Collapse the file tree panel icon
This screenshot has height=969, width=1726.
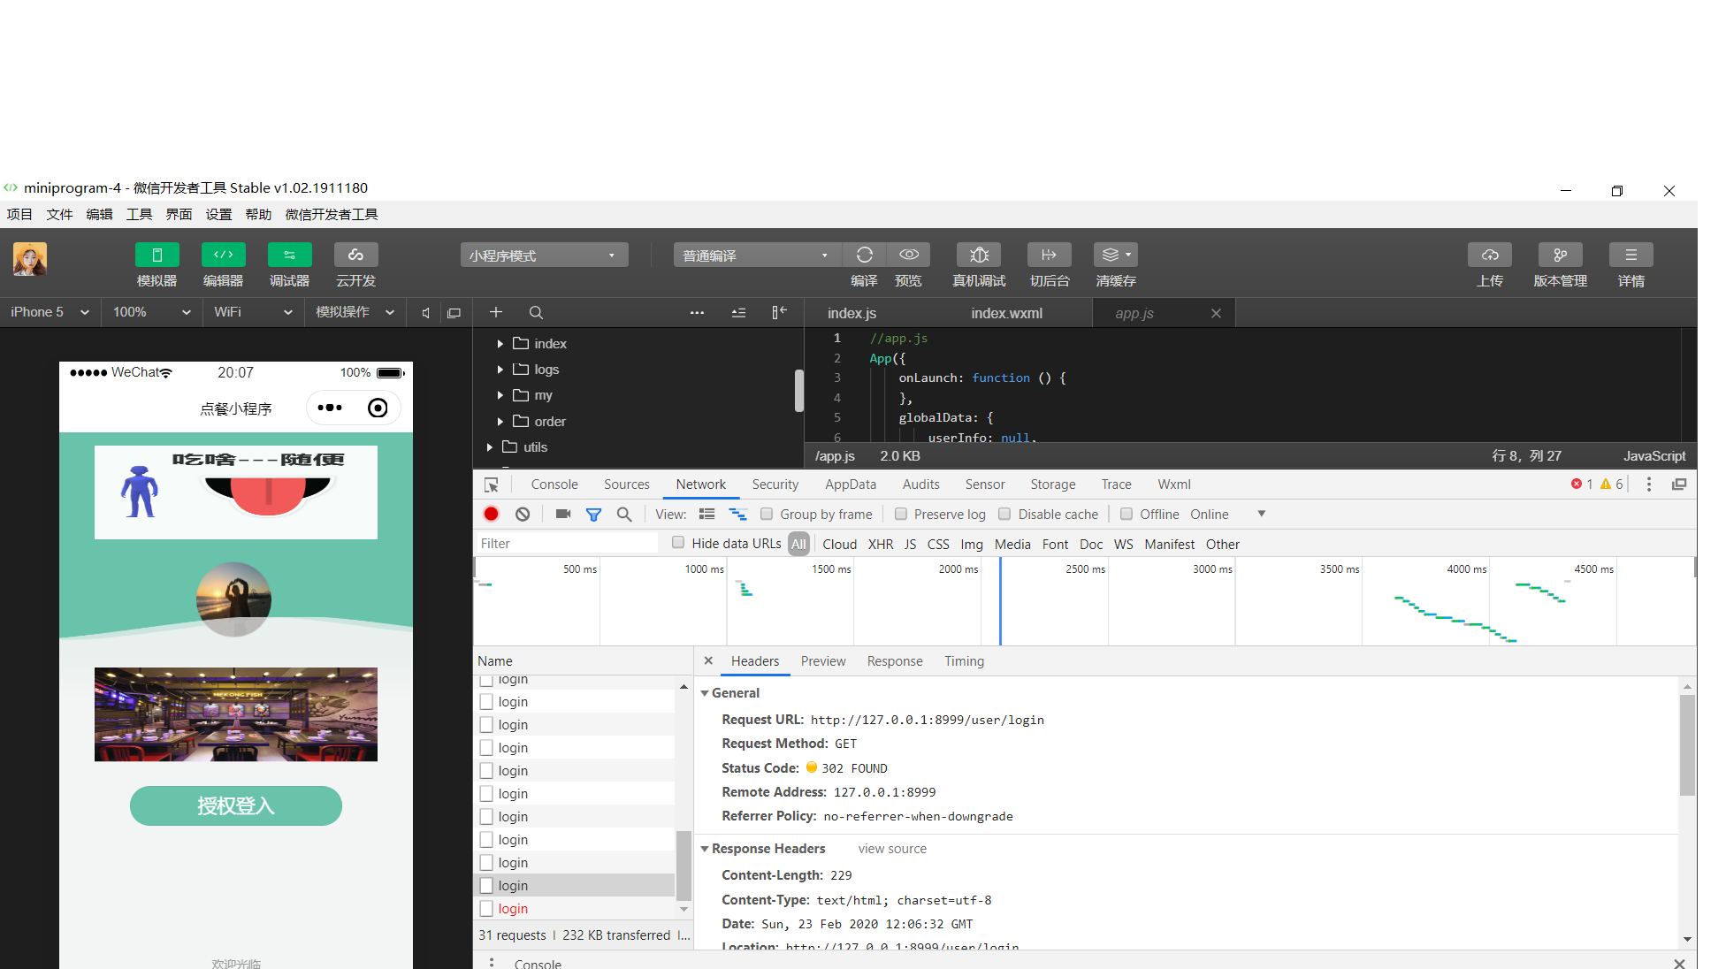tap(779, 312)
